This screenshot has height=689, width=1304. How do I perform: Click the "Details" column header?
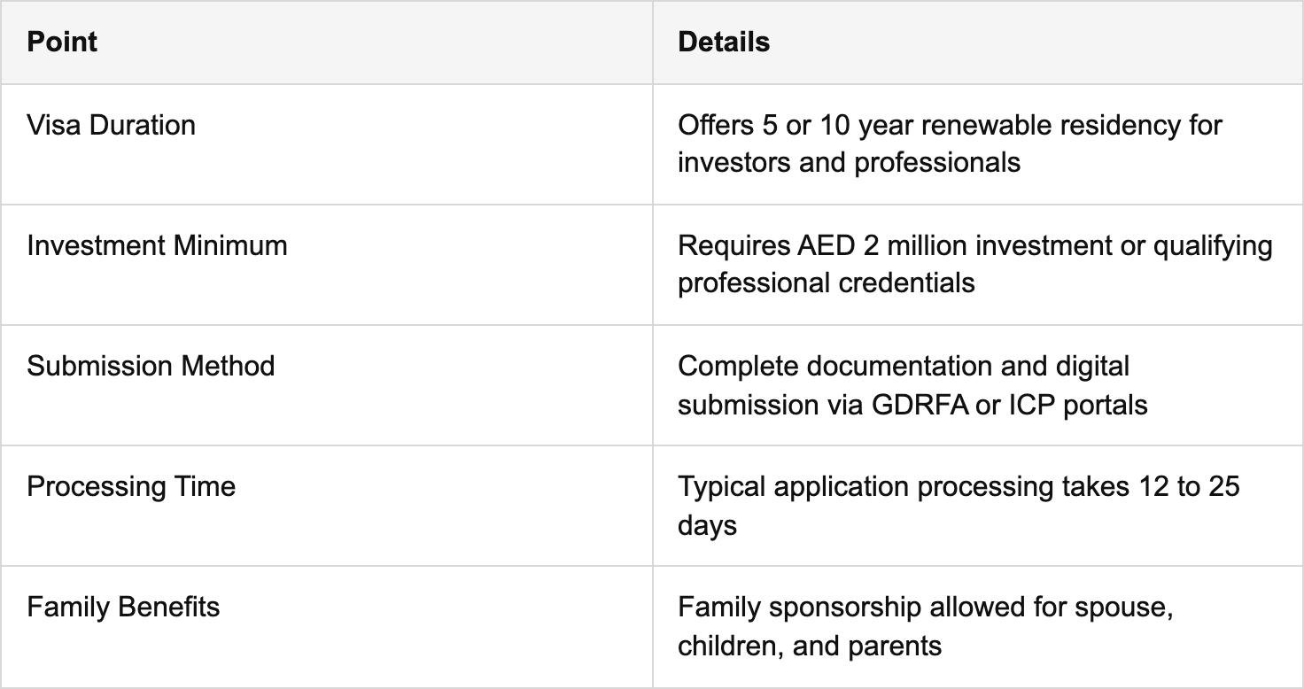tap(723, 42)
